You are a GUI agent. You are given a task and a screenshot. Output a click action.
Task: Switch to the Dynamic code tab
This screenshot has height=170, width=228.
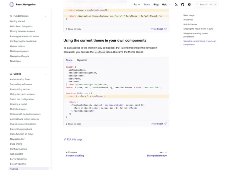82,60
